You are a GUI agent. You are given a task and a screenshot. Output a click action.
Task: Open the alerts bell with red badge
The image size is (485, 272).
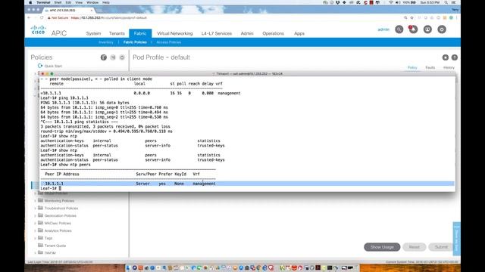[413, 29]
